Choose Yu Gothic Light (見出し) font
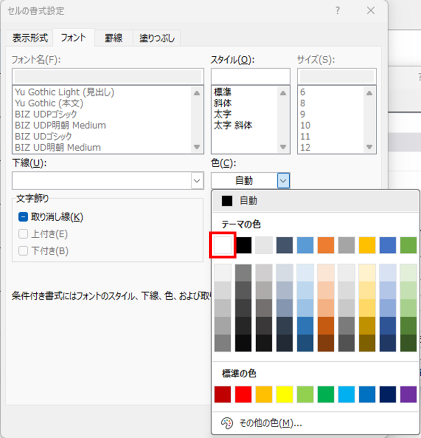This screenshot has height=438, width=421. point(65,92)
